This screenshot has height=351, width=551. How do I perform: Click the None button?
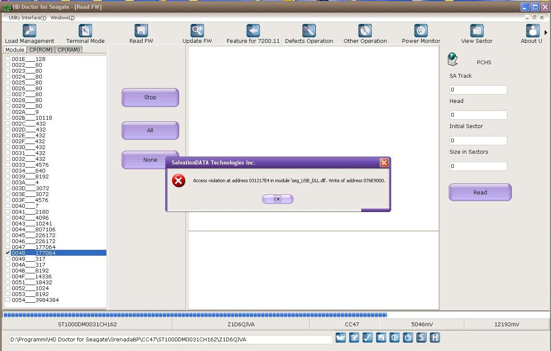coord(150,160)
